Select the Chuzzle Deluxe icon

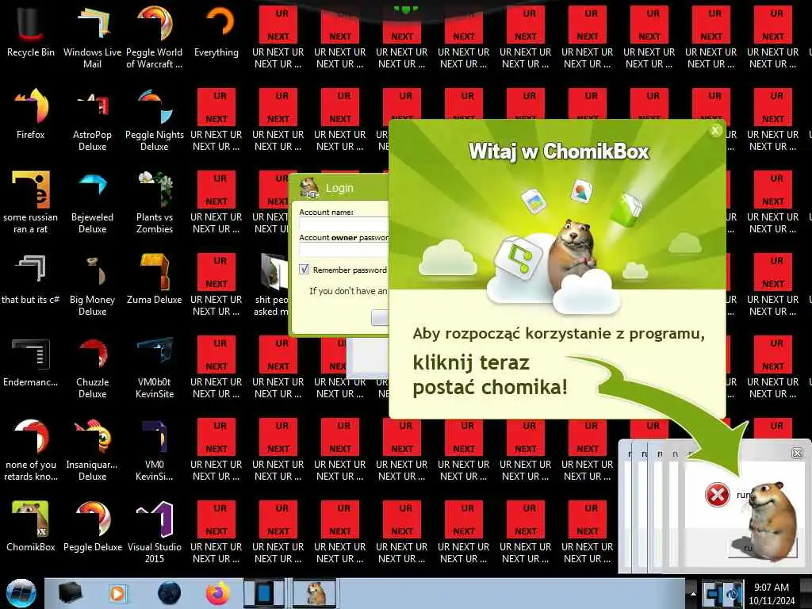(92, 368)
